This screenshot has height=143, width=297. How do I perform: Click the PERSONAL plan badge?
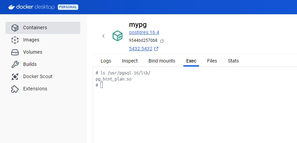tap(68, 7)
